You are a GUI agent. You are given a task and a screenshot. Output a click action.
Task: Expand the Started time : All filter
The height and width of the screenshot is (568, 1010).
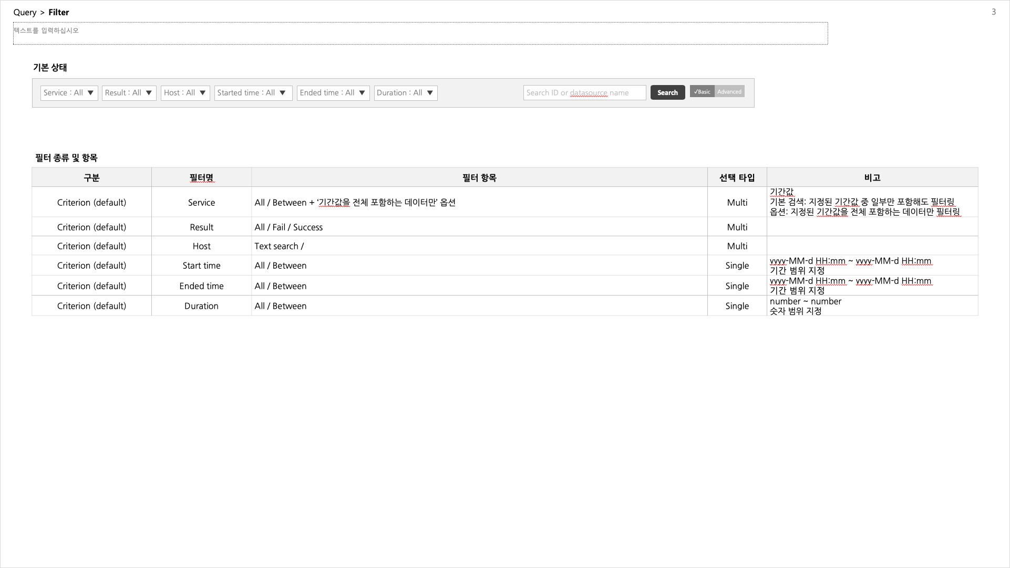point(253,93)
